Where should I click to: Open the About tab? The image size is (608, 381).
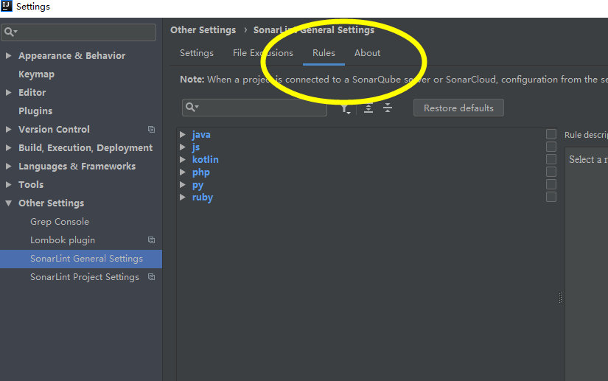(x=367, y=53)
